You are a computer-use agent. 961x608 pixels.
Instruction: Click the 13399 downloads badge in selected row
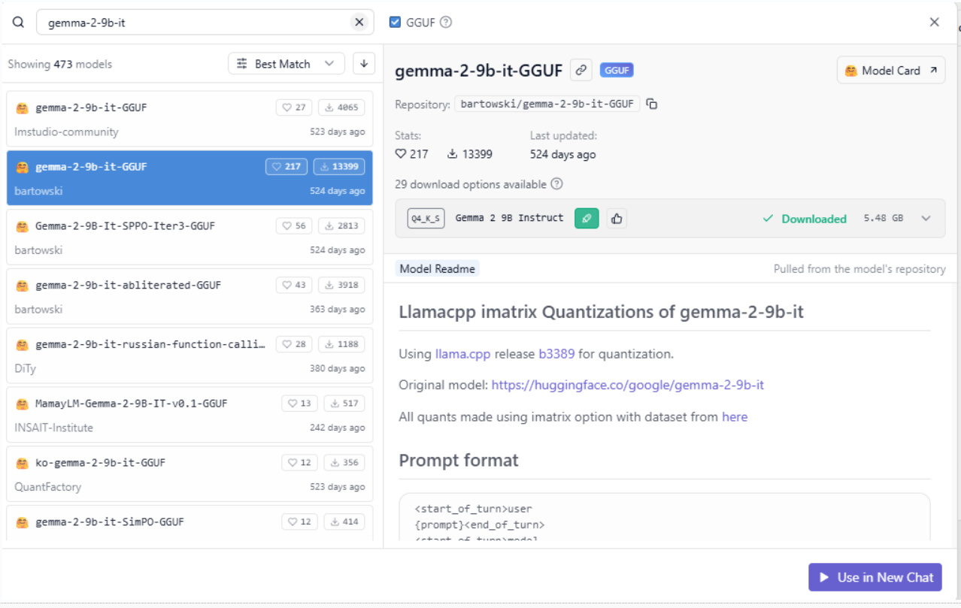click(x=339, y=166)
